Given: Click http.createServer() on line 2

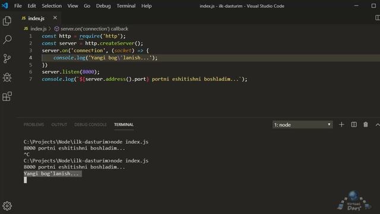Looking at the screenshot, I should pos(113,43).
